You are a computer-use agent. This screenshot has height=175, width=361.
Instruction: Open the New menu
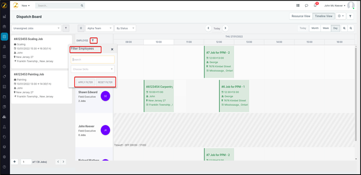point(26,6)
